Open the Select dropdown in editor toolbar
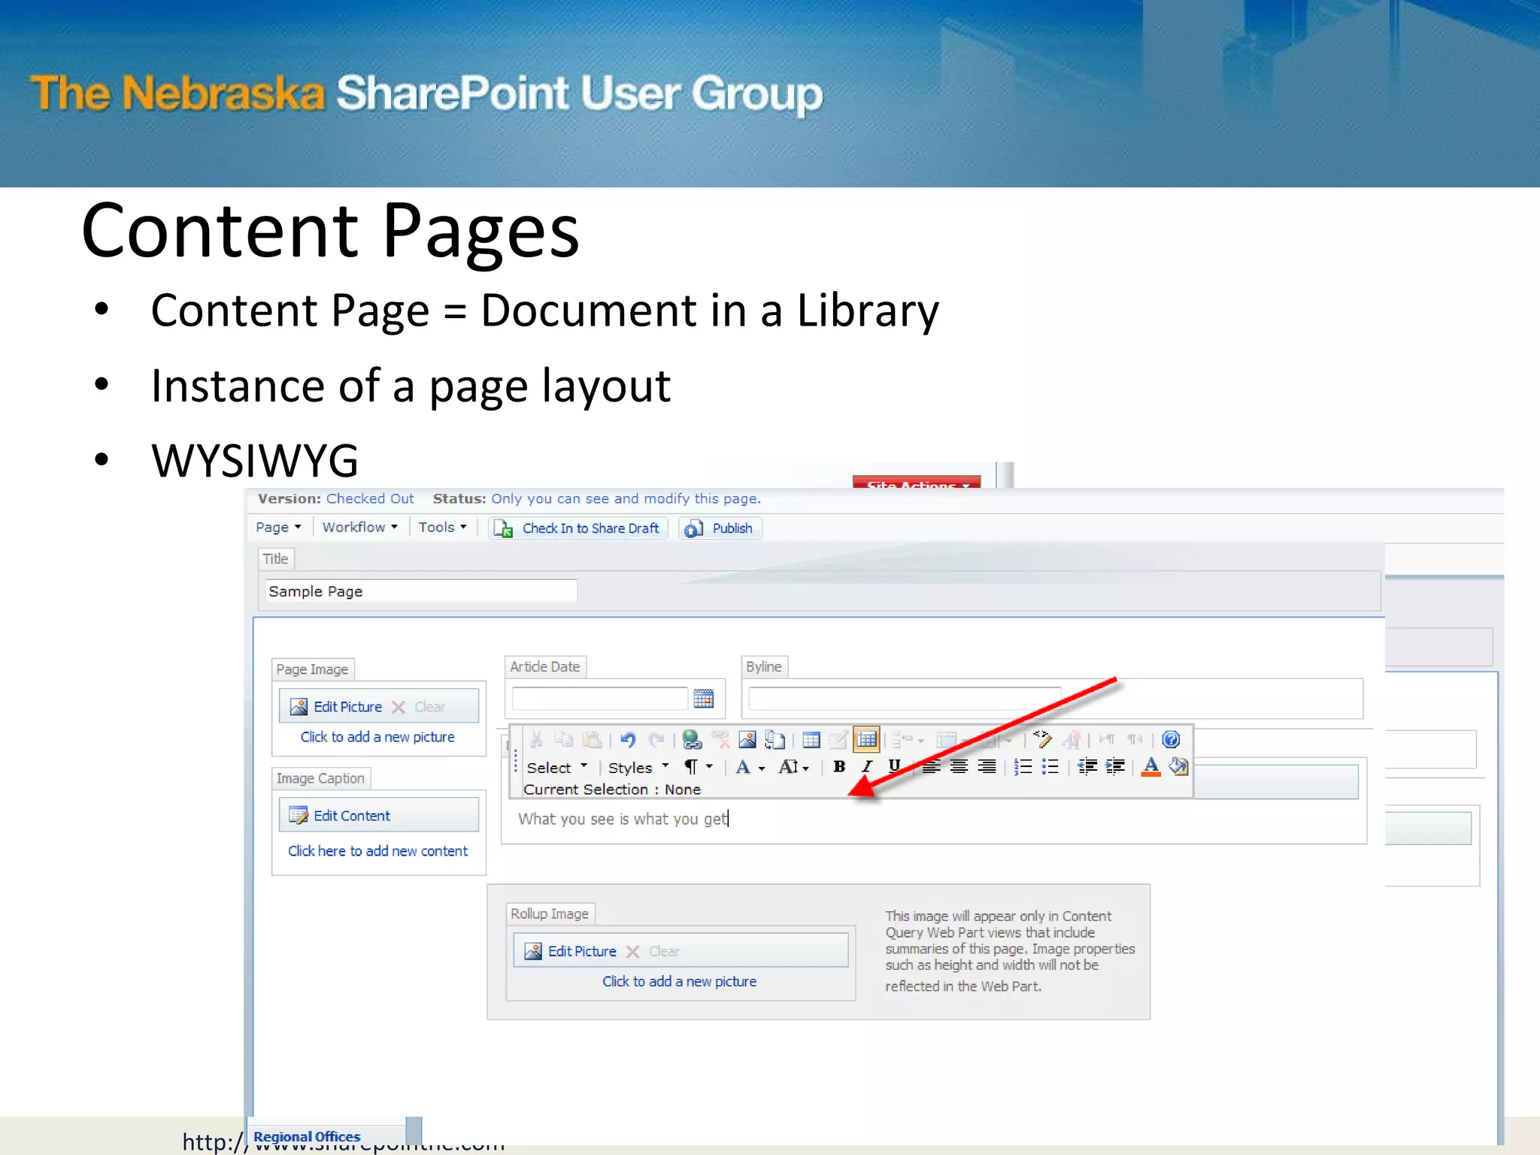1540x1155 pixels. pyautogui.click(x=557, y=768)
